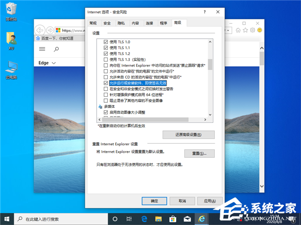Screen dimensions: 301x225
Task: Check allow CD active content to run
Action: [x=106, y=77]
